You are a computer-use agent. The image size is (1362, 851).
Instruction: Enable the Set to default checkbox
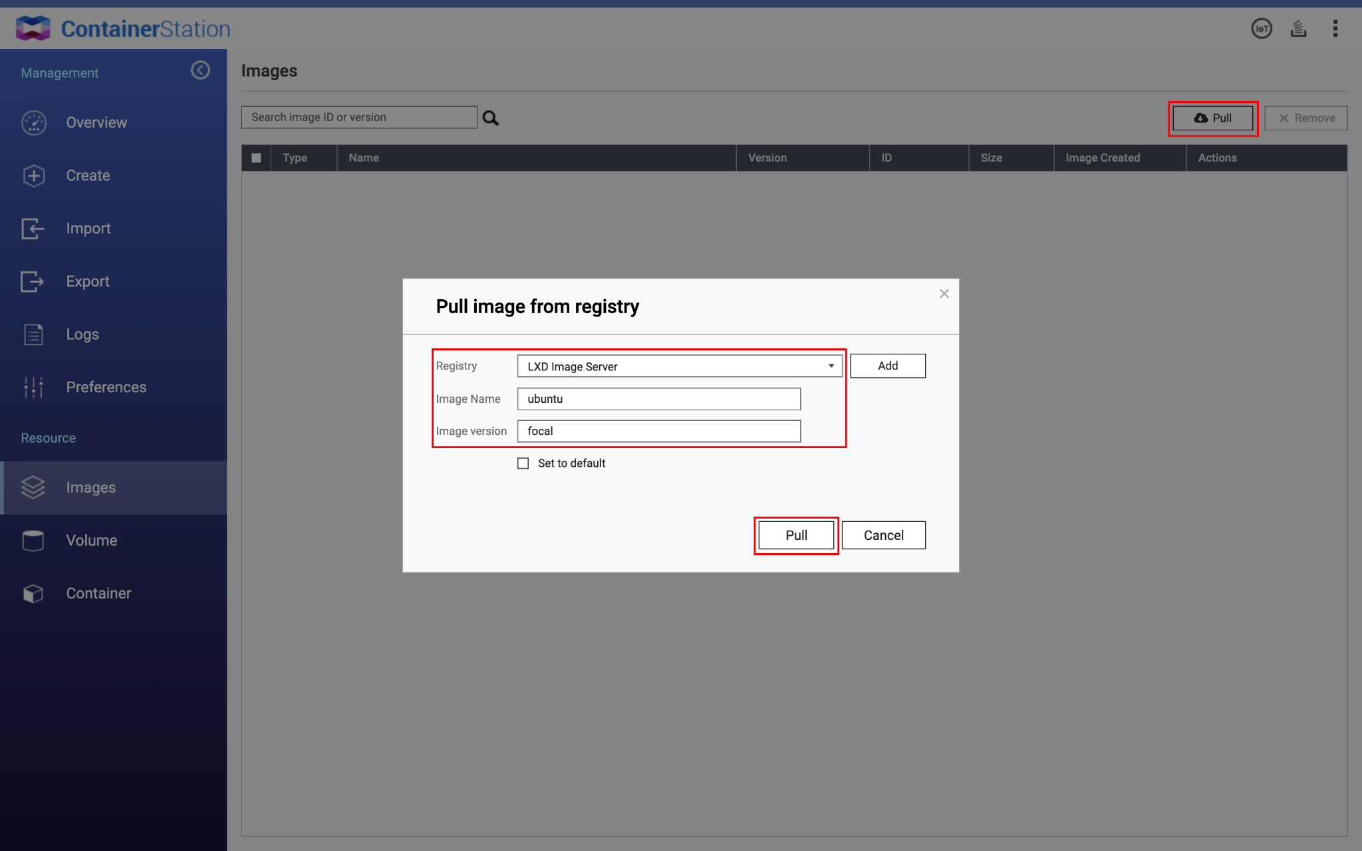[523, 463]
